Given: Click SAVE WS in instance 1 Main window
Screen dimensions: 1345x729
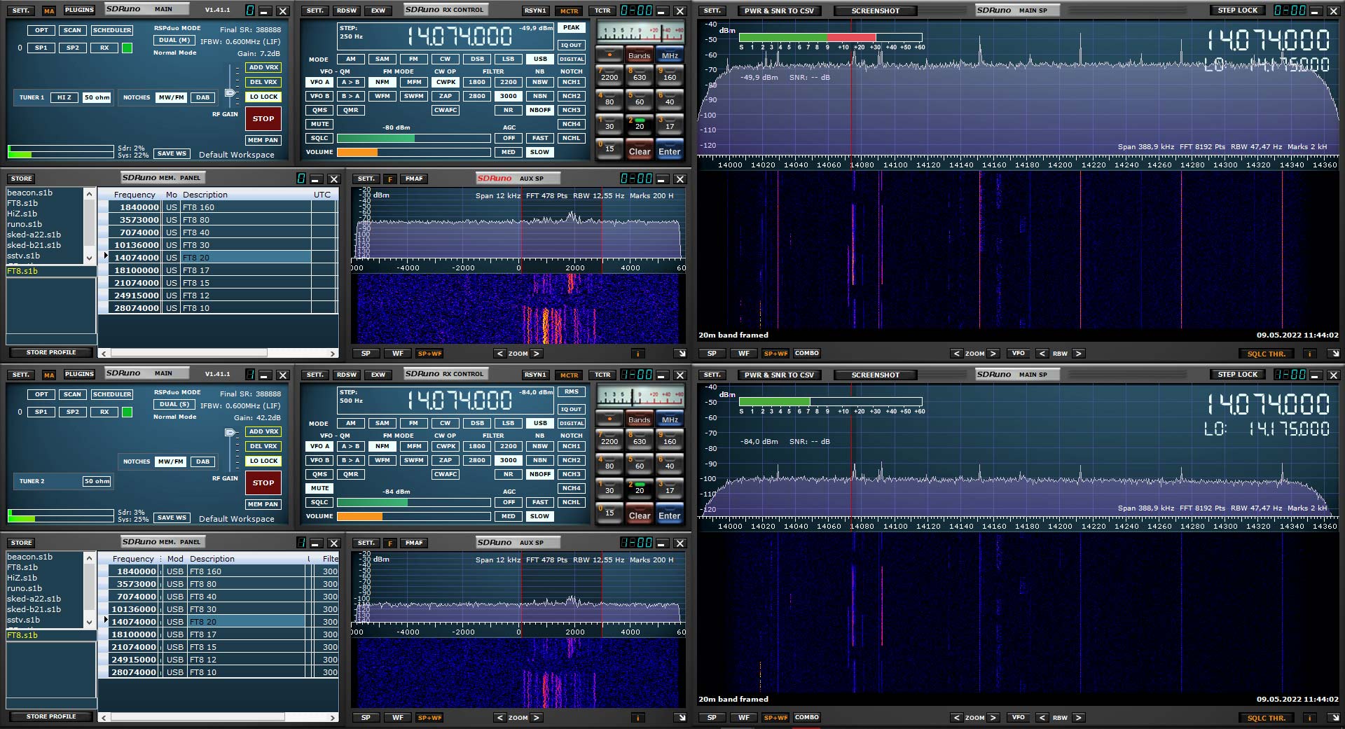Looking at the screenshot, I should [172, 518].
